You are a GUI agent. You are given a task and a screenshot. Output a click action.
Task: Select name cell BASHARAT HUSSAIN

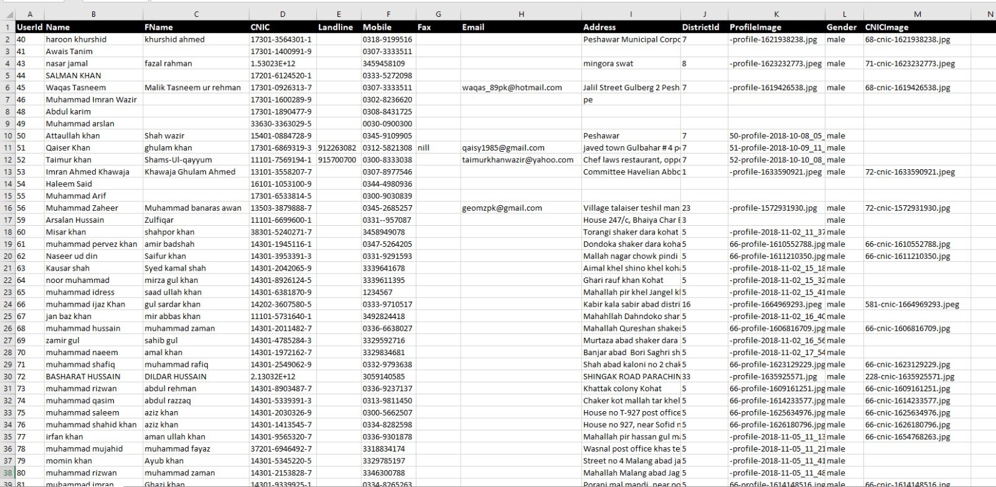pos(93,376)
